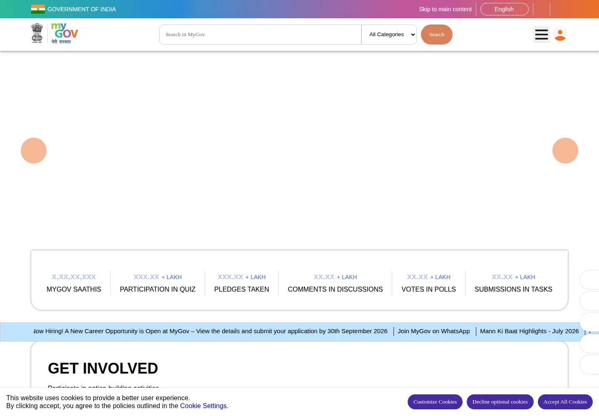Viewport: 599px width, 416px height.
Task: Click the orange Search button
Action: pyautogui.click(x=437, y=35)
